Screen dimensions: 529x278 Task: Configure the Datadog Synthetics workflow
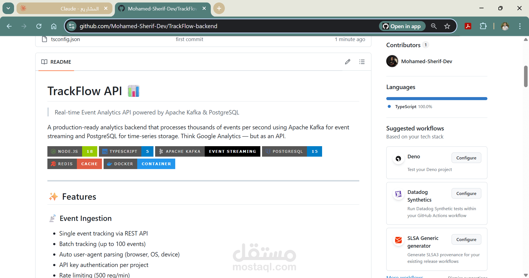[x=466, y=193]
